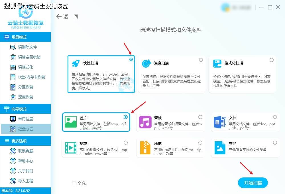Viewport: 285px width, 194px height.
Task: Select the 其他 file type radio button
Action: tap(275, 143)
